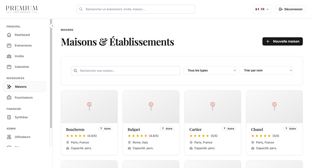Click the Nouvelle maison button
The height and width of the screenshot is (168, 311).
tap(282, 41)
